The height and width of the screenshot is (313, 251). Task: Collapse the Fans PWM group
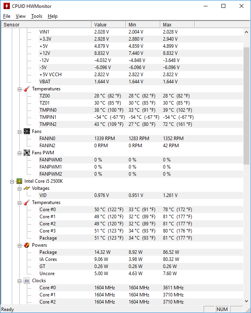(19, 153)
